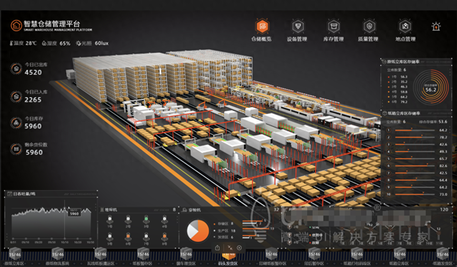Click the 光照 light sun icon
The height and width of the screenshot is (267, 457).
coord(79,43)
